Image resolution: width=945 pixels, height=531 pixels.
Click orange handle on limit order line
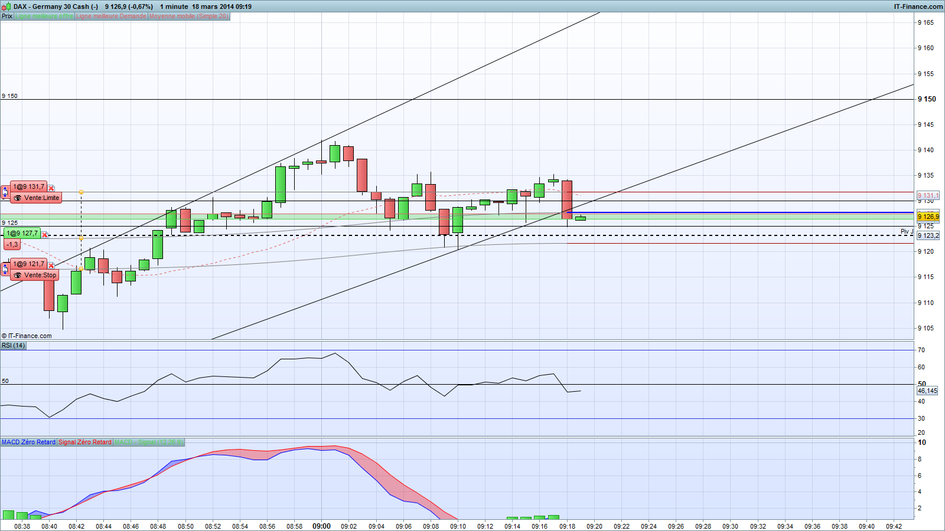point(81,192)
